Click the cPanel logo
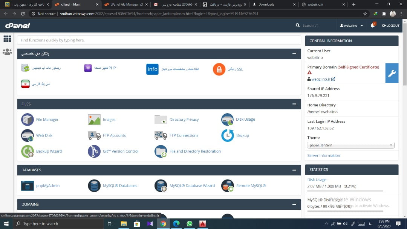Viewport: 407px width, 229px height. [18, 26]
